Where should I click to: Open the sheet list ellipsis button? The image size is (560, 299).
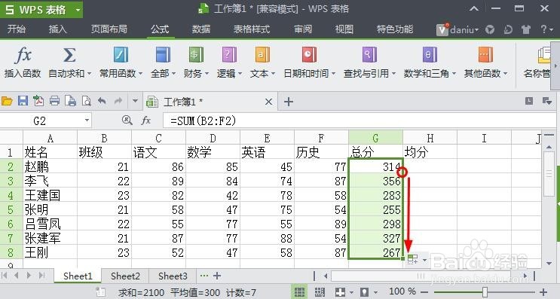click(x=203, y=276)
